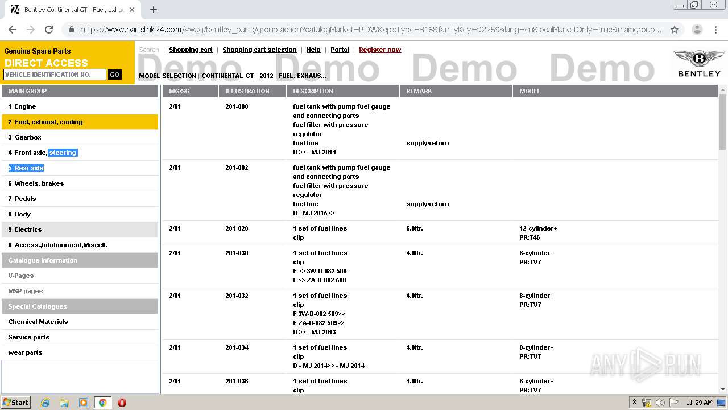Open MSP pages entry
The image size is (728, 410).
(x=80, y=291)
